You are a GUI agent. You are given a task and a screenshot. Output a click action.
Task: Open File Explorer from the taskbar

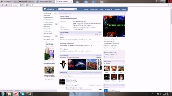(x=9, y=94)
